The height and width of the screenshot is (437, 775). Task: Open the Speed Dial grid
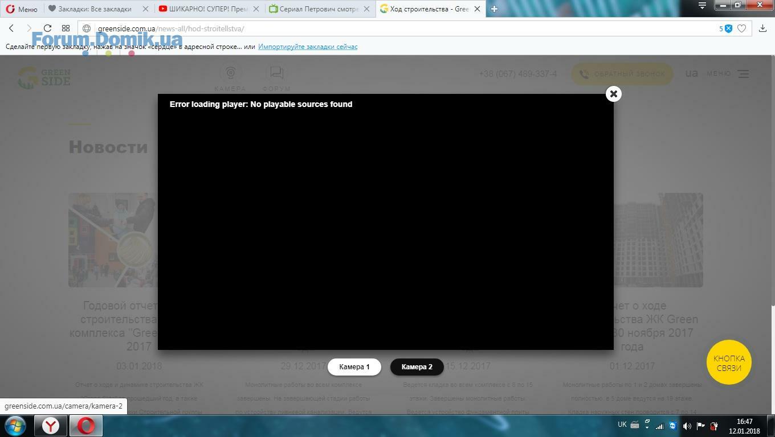[x=66, y=28]
